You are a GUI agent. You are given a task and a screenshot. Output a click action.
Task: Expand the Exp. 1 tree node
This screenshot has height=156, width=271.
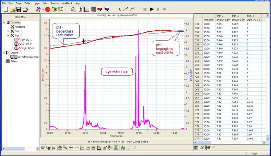tap(8, 31)
